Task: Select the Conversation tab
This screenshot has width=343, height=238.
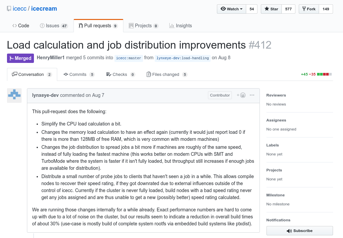Action: (32, 75)
